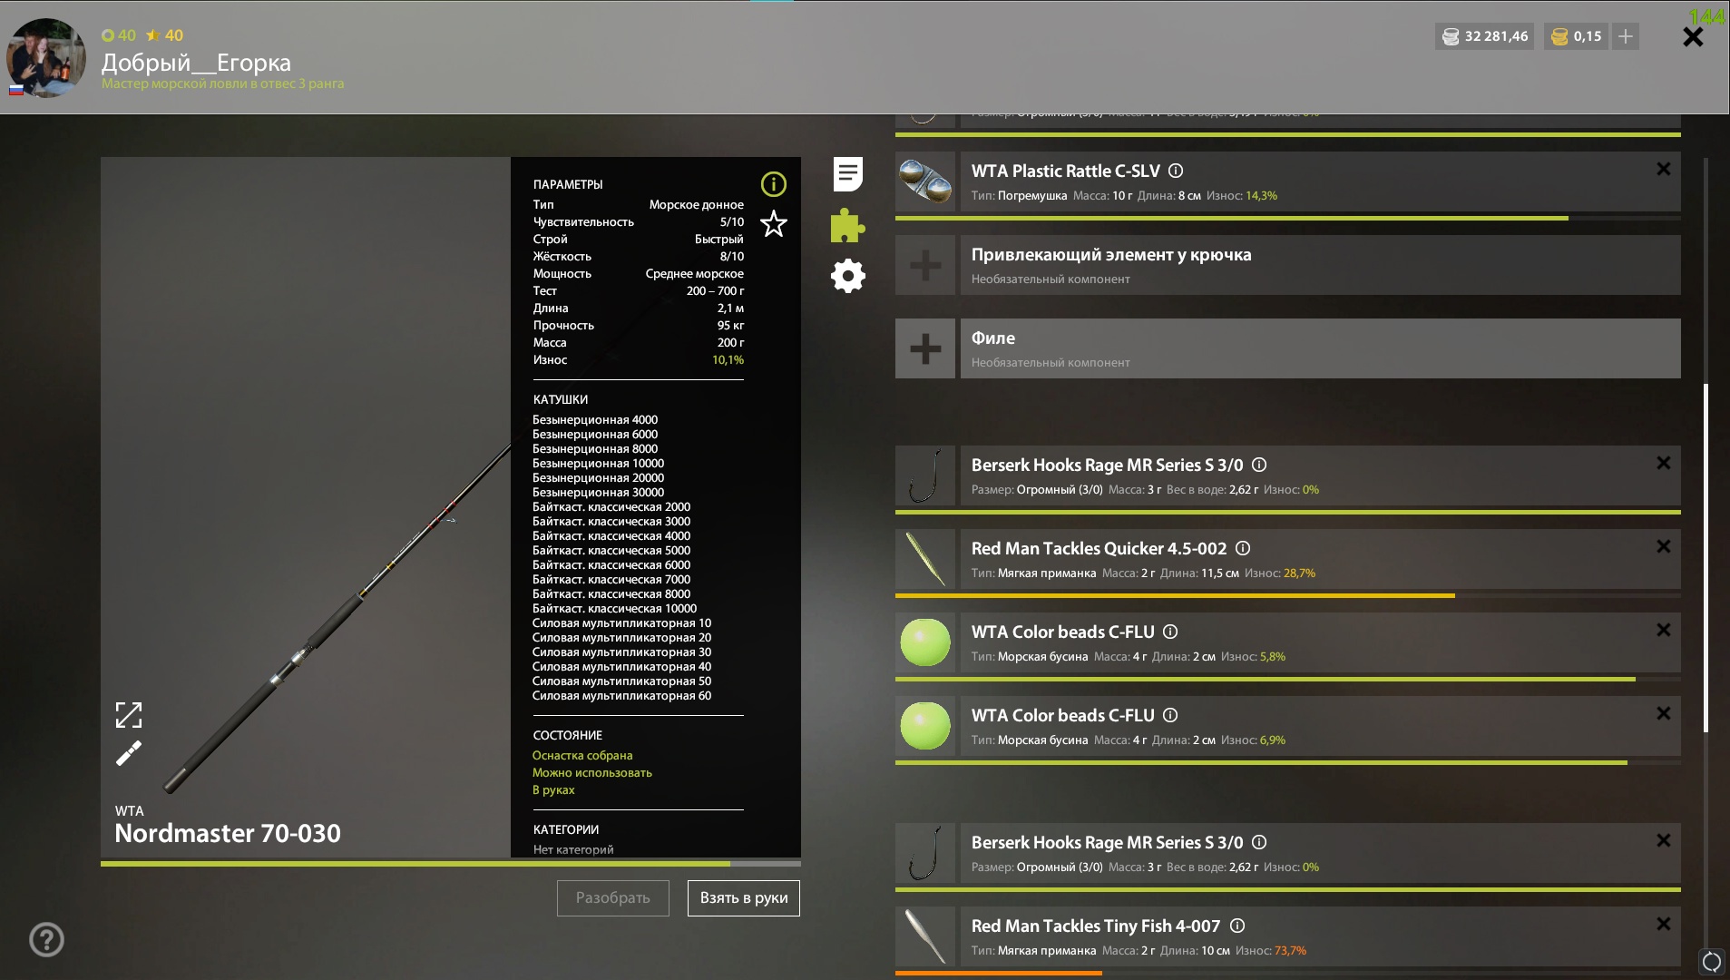Show info for Red Man Quicker 4.5-002
The image size is (1730, 980).
coord(1243,548)
